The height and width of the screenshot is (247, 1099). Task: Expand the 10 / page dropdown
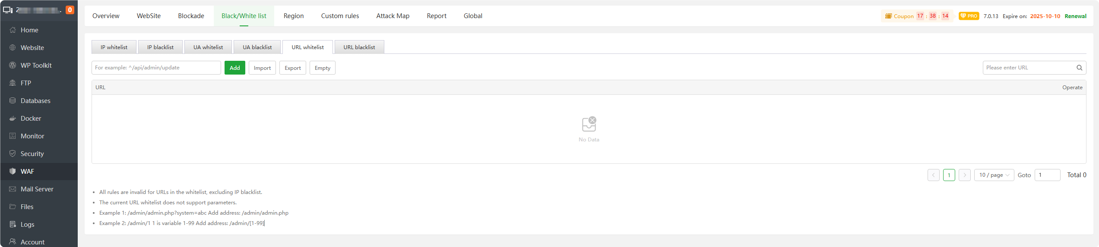[x=994, y=175]
